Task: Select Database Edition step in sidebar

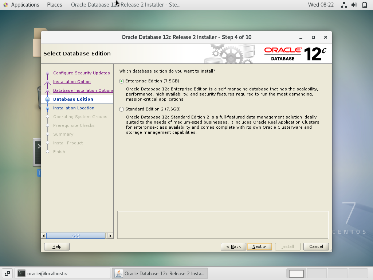Action: (x=73, y=99)
